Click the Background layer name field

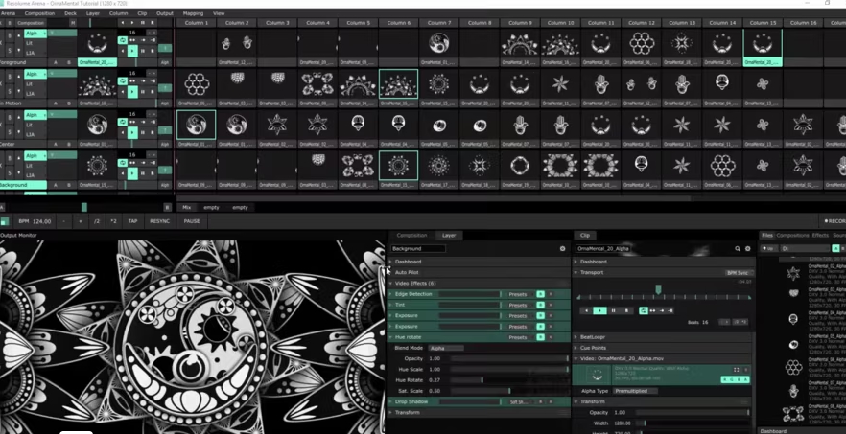pyautogui.click(x=418, y=248)
